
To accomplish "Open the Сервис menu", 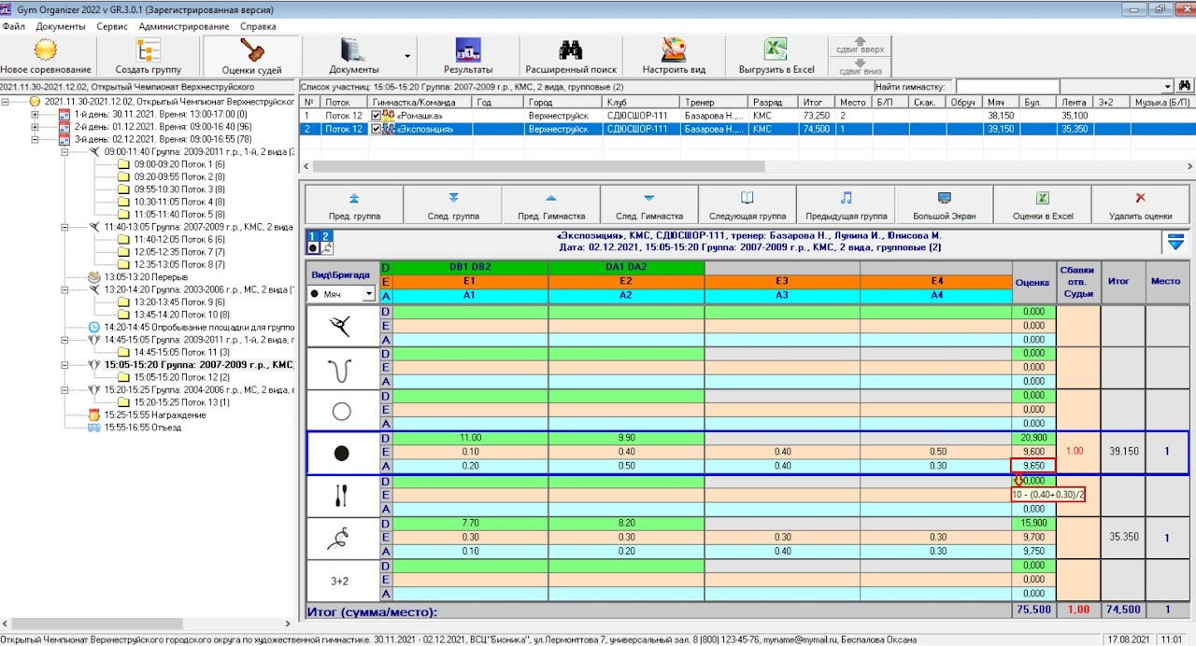I will (112, 26).
